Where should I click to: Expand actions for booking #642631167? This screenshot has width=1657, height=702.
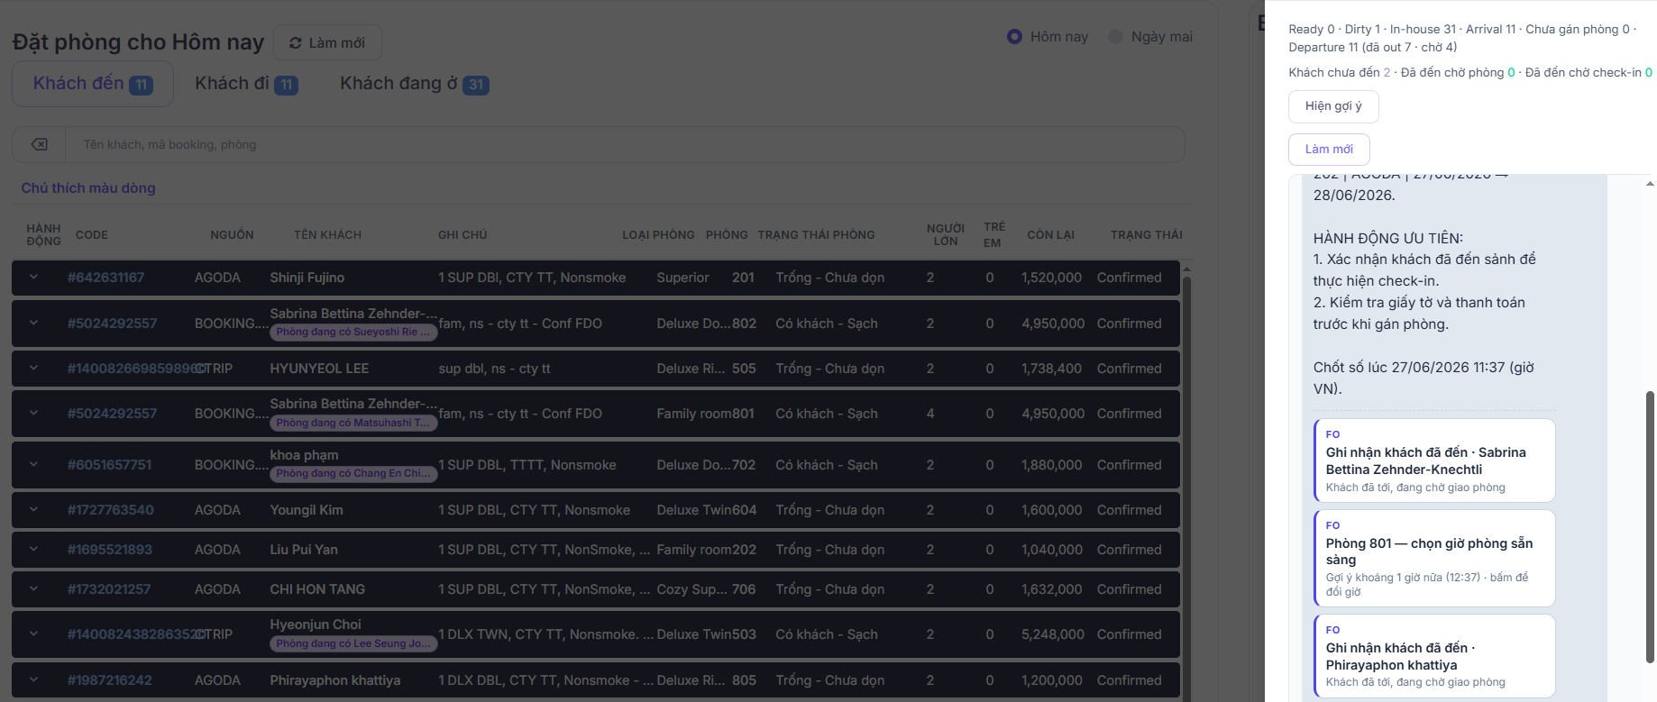point(33,278)
